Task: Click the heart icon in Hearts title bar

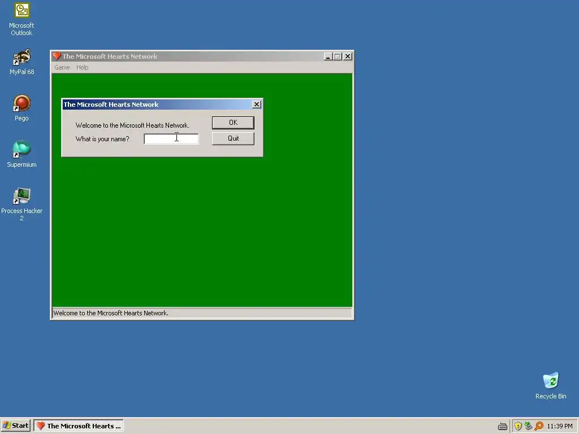Action: (57, 56)
